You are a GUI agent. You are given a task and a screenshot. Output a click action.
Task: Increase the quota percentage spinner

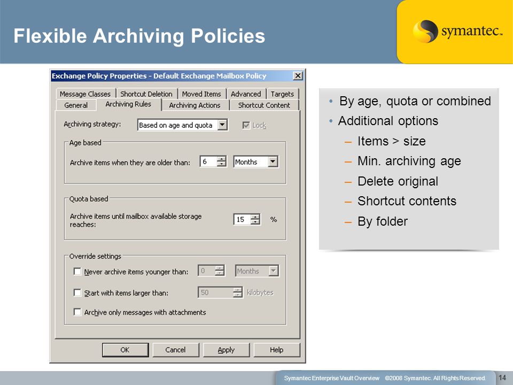(255, 217)
